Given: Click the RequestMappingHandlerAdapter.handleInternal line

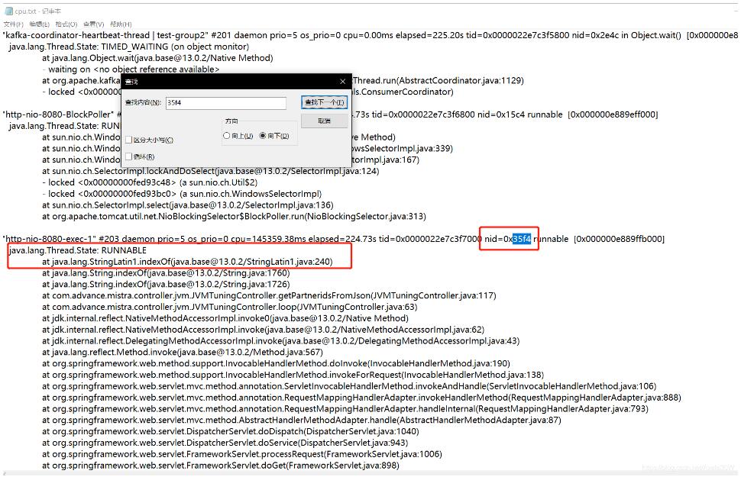Looking at the screenshot, I should (x=345, y=409).
